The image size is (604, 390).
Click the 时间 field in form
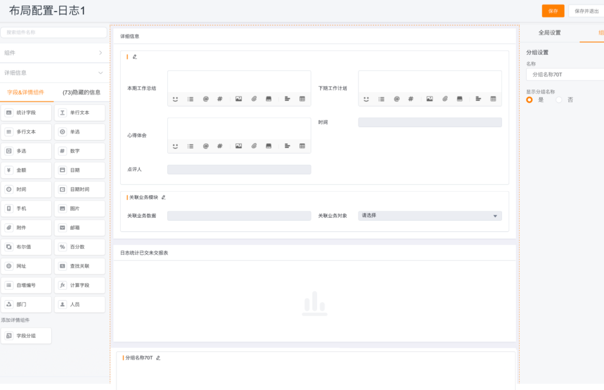430,122
